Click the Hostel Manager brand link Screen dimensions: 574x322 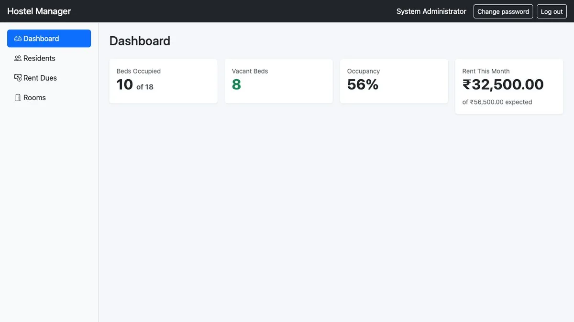coord(39,11)
